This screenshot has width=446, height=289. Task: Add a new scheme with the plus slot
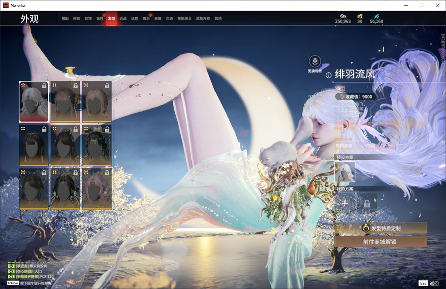click(345, 203)
